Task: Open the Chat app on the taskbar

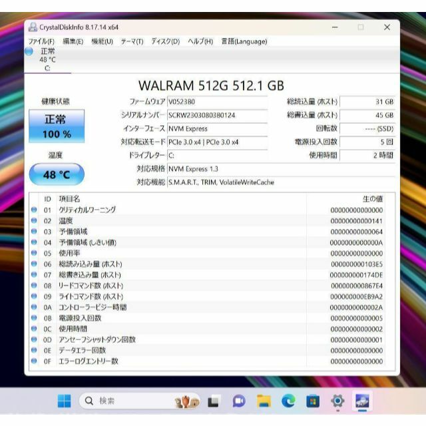Action: [x=239, y=401]
